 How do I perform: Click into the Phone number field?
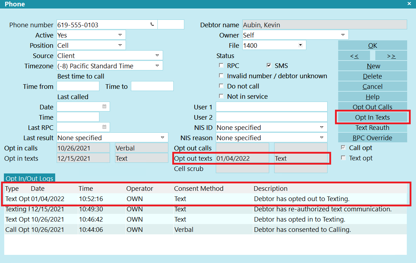tap(107, 25)
